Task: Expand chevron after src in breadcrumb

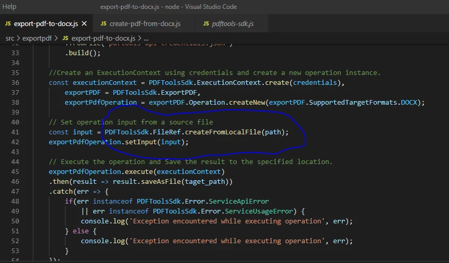Action: click(18, 39)
